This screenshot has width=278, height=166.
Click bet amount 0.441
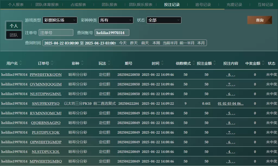(x=206, y=104)
